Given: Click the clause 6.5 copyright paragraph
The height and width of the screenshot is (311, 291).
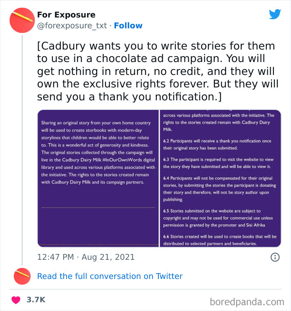Looking at the screenshot, I should pyautogui.click(x=218, y=218).
